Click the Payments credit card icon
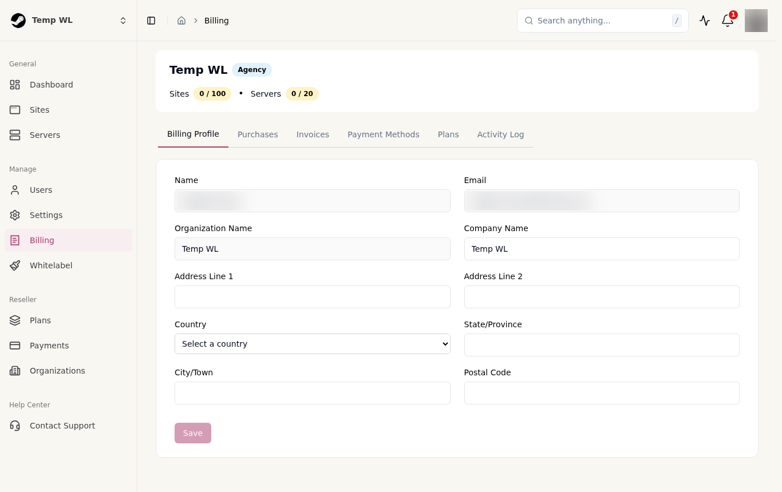 click(15, 346)
